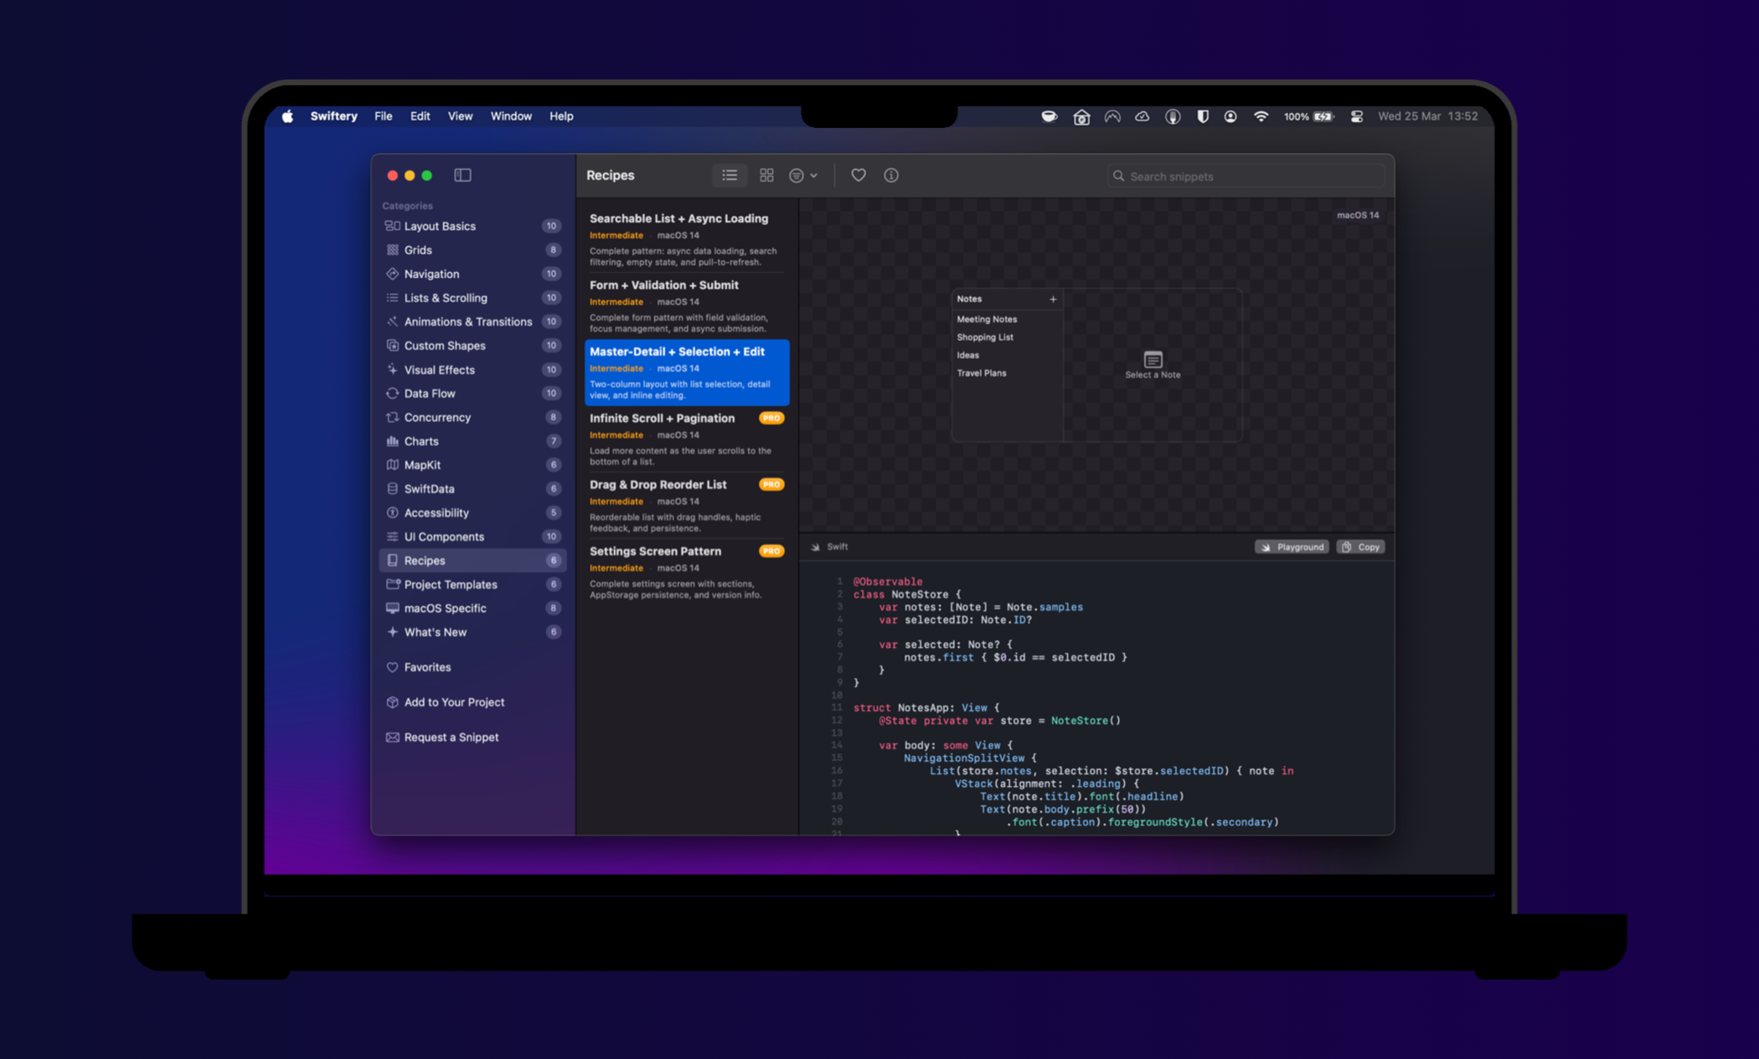Switch to grid view layout
The image size is (1759, 1059).
(x=766, y=175)
